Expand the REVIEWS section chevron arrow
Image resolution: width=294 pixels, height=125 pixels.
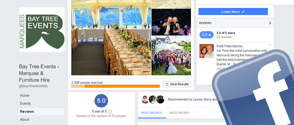tap(270, 23)
